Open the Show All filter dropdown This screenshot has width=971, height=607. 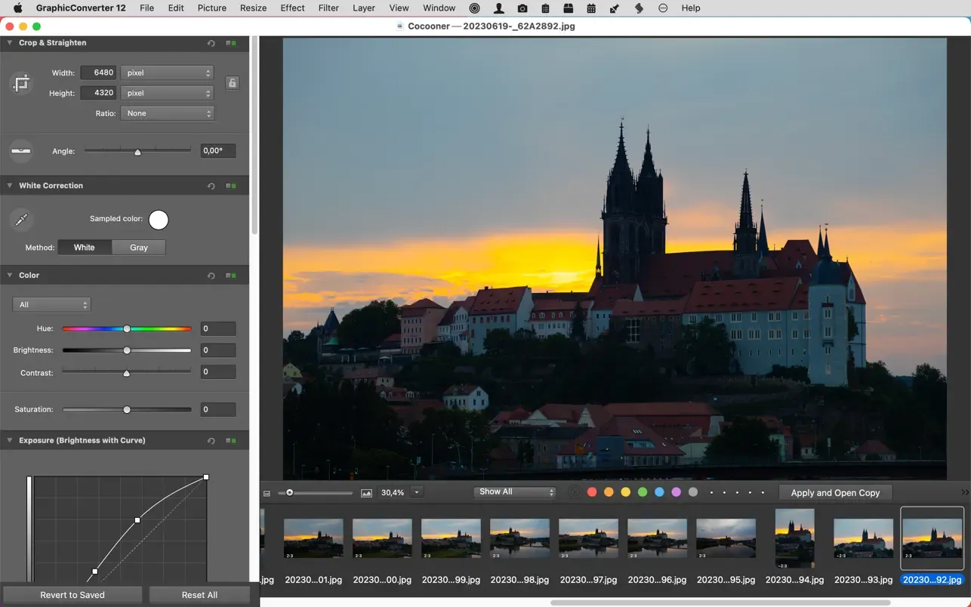[515, 492]
